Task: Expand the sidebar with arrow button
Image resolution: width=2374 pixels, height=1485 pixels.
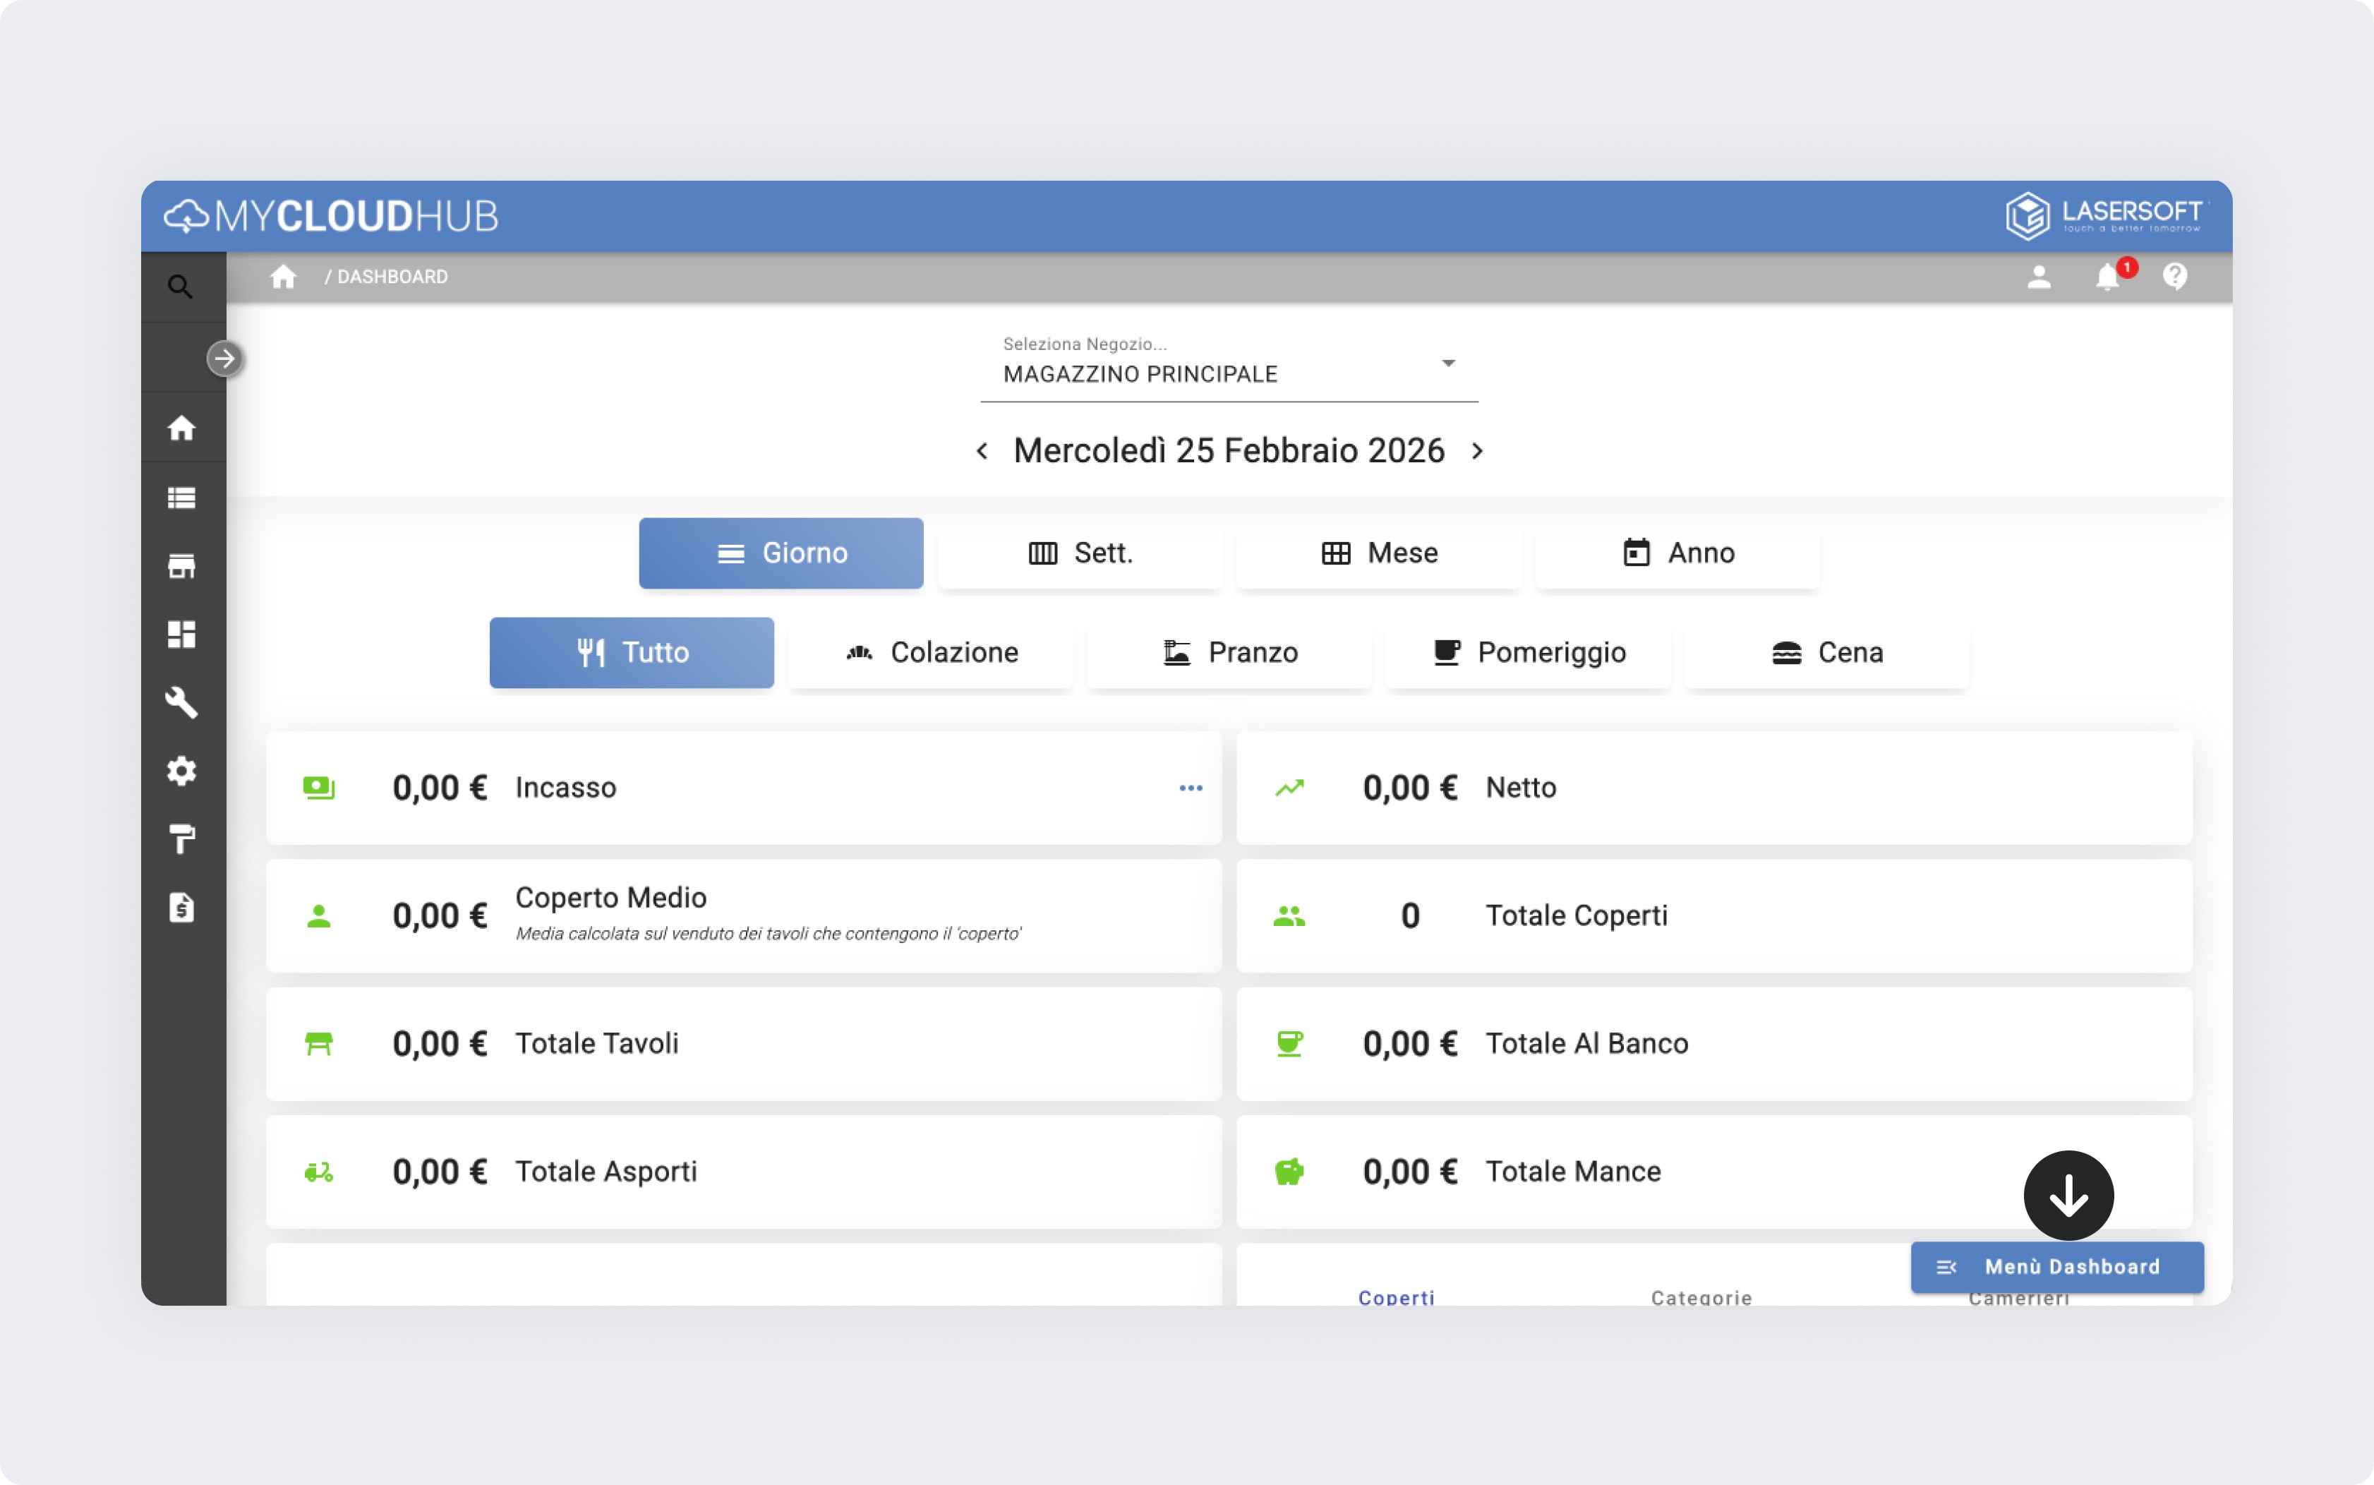Action: tap(225, 359)
